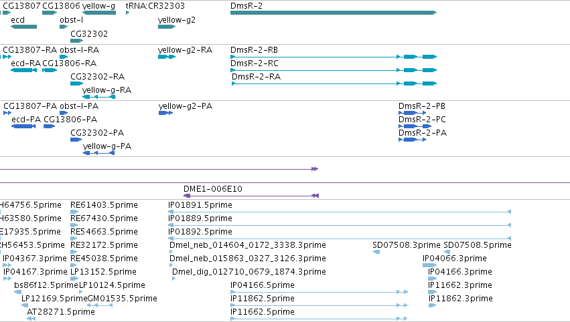The width and height of the screenshot is (570, 322).
Task: Click obst-I-PA protein label
Action: pyautogui.click(x=79, y=106)
